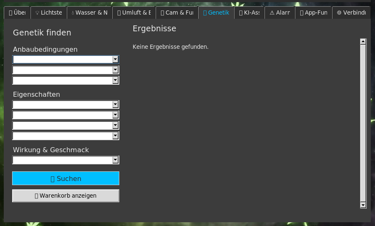
Task: Open fourth Eigenschaften combo box
Action: tap(66, 136)
